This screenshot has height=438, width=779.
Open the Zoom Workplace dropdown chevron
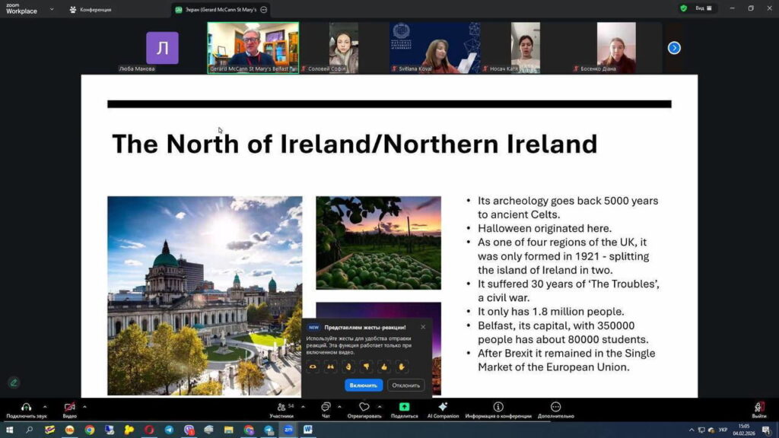[x=52, y=9]
